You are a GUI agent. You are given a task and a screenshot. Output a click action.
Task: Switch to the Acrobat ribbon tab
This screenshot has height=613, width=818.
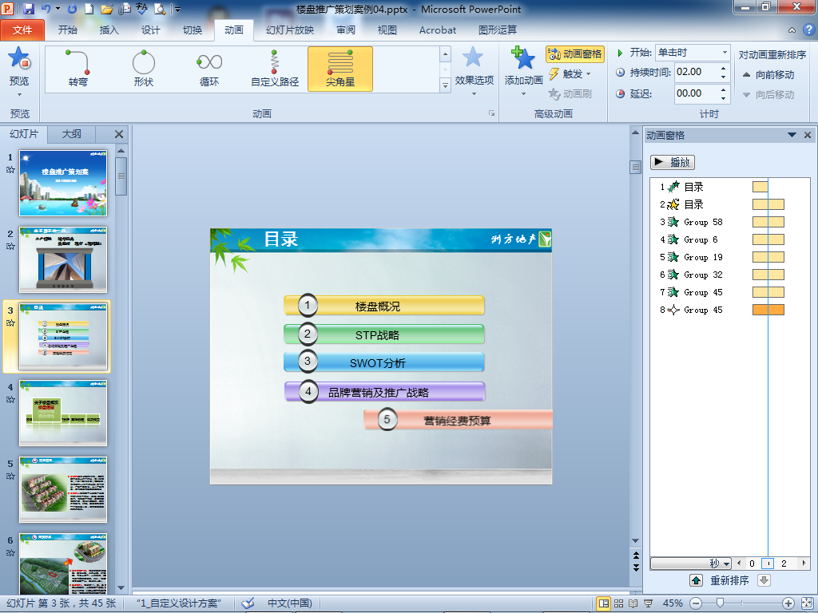tap(437, 30)
